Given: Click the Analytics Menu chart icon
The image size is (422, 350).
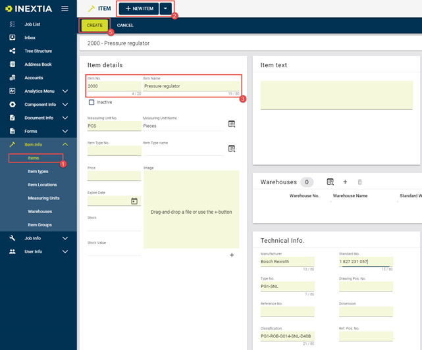Looking at the screenshot, I should pos(13,91).
